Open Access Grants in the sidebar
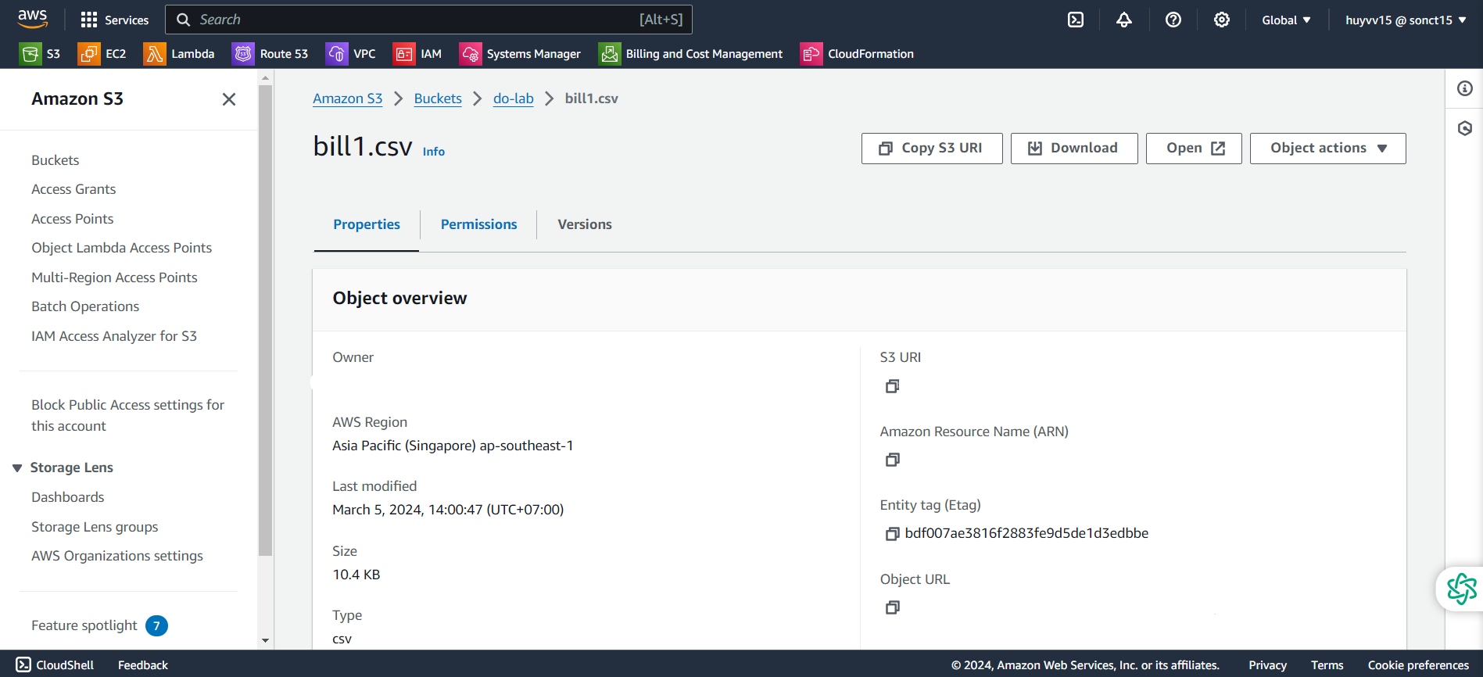The image size is (1483, 677). point(73,189)
